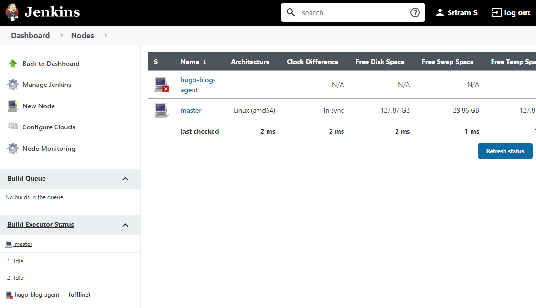Open Manage Jenkins sidebar link
The image size is (536, 308).
47,85
